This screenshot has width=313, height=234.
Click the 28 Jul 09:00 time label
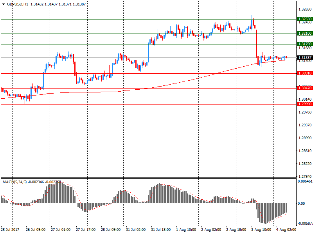(x=111, y=229)
